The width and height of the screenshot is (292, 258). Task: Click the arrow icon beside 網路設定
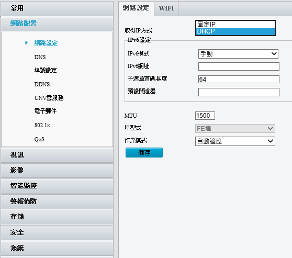coord(27,43)
